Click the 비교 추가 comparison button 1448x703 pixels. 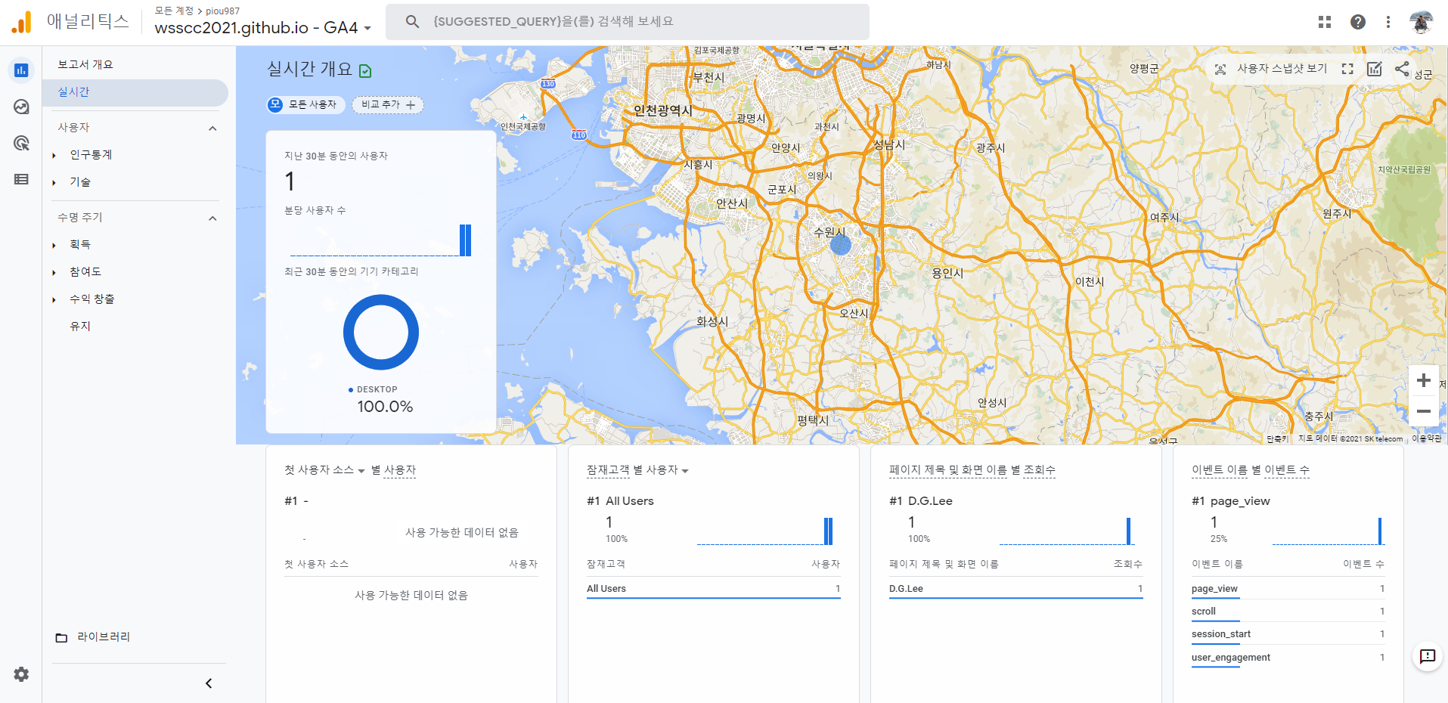[x=387, y=105]
